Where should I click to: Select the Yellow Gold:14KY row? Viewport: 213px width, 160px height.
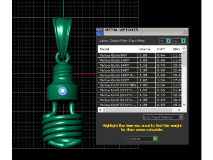[x=140, y=65]
